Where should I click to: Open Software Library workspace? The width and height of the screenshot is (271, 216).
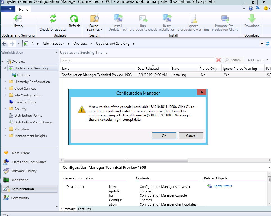click(x=24, y=171)
